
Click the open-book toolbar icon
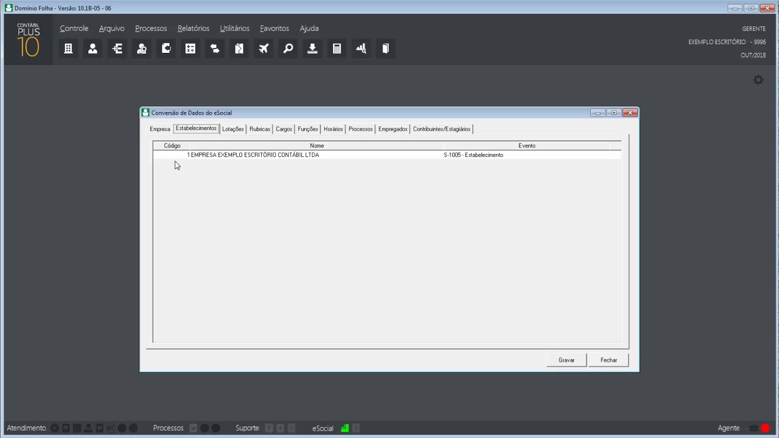(385, 49)
